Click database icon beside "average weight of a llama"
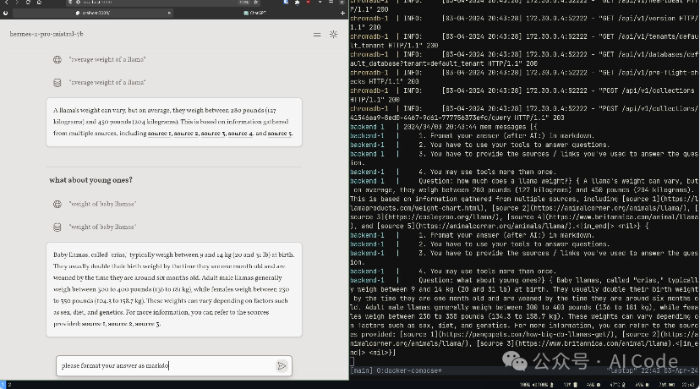Viewport: 700px width, 389px height. coord(57,82)
